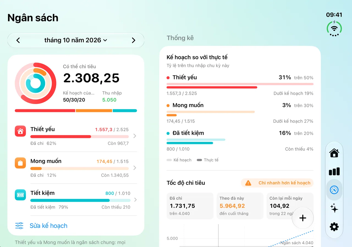
Task: Tap the "Thực tế" legend entry
Action: pyautogui.click(x=208, y=160)
